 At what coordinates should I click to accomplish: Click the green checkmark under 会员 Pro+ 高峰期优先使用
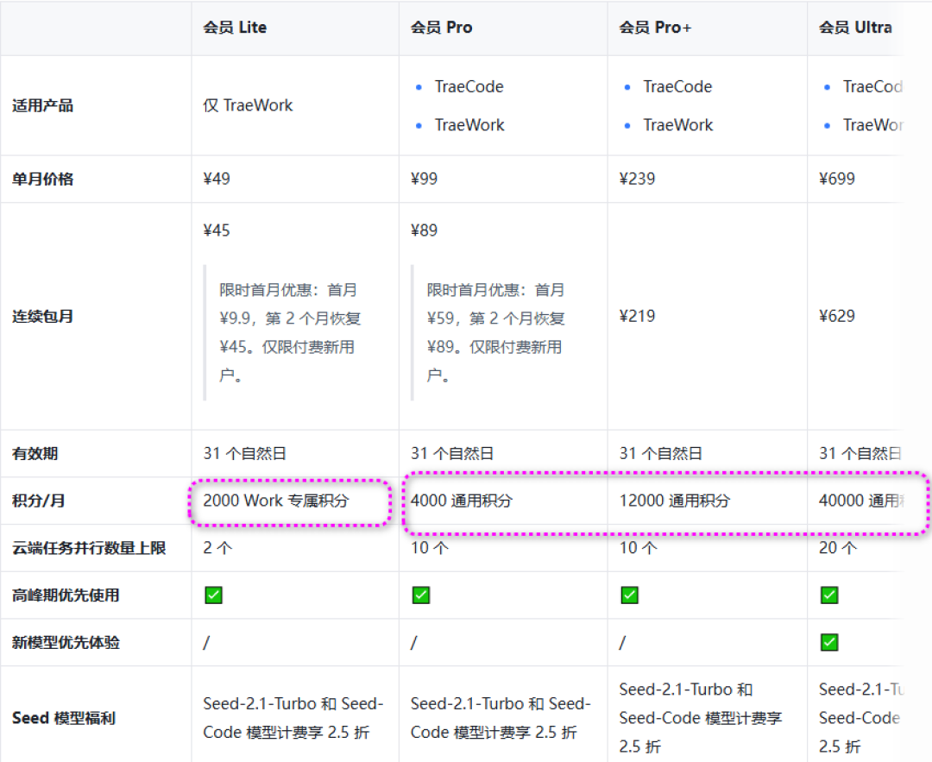coord(629,595)
